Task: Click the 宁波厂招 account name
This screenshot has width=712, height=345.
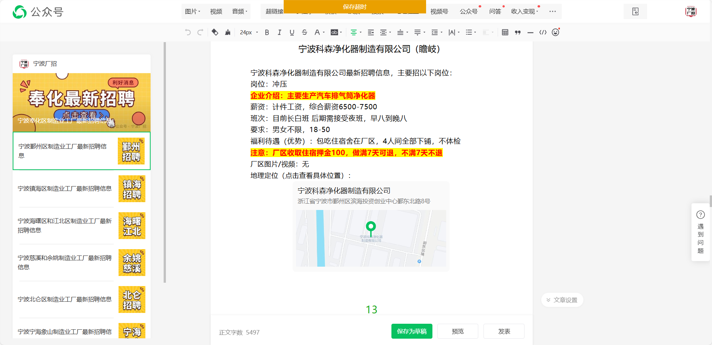Action: [x=45, y=64]
